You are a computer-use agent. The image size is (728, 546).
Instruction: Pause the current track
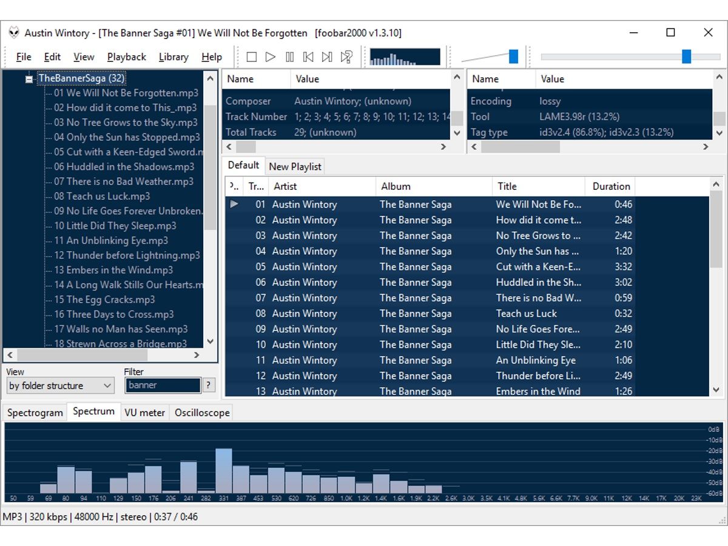tap(289, 56)
